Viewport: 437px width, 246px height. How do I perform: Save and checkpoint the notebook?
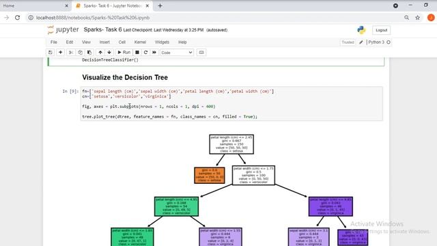tap(50, 53)
